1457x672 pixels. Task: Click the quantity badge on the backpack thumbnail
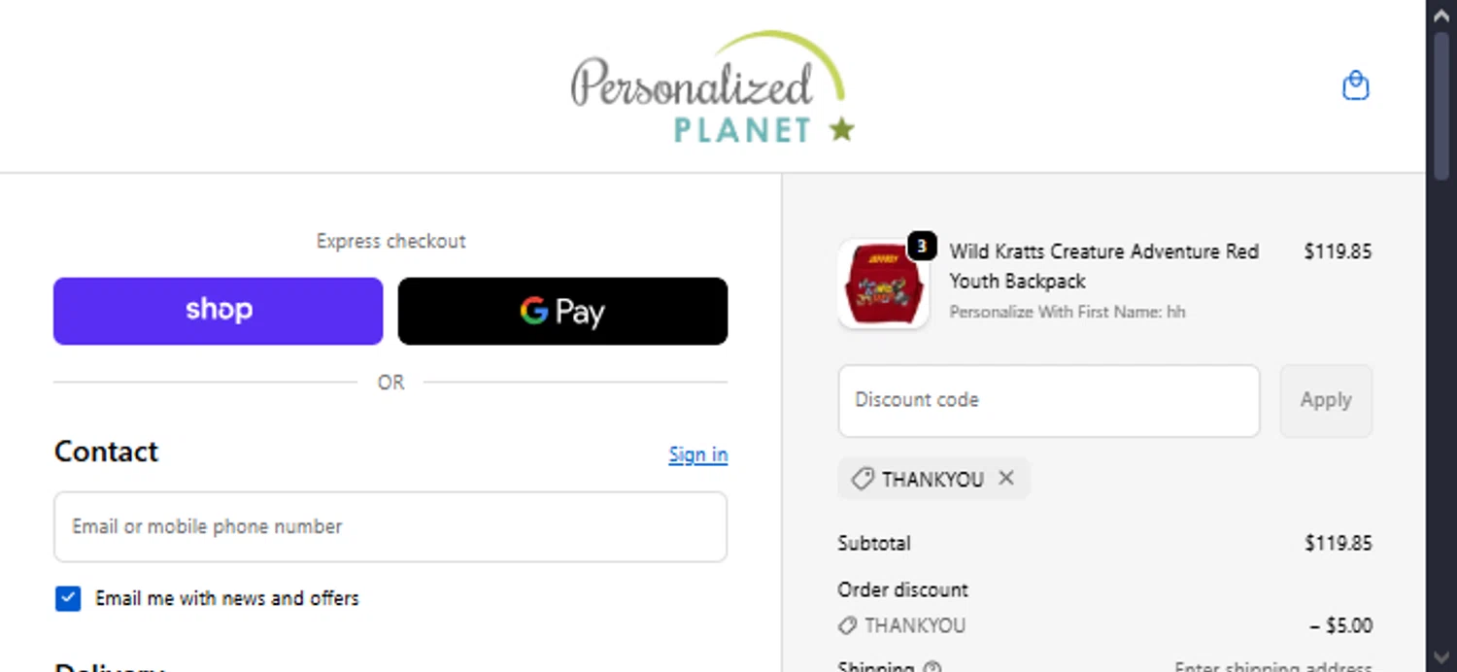coord(922,247)
